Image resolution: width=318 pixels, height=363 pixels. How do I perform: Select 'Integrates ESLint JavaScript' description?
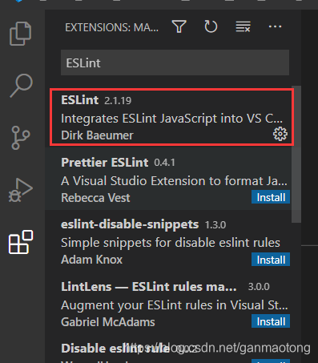171,119
